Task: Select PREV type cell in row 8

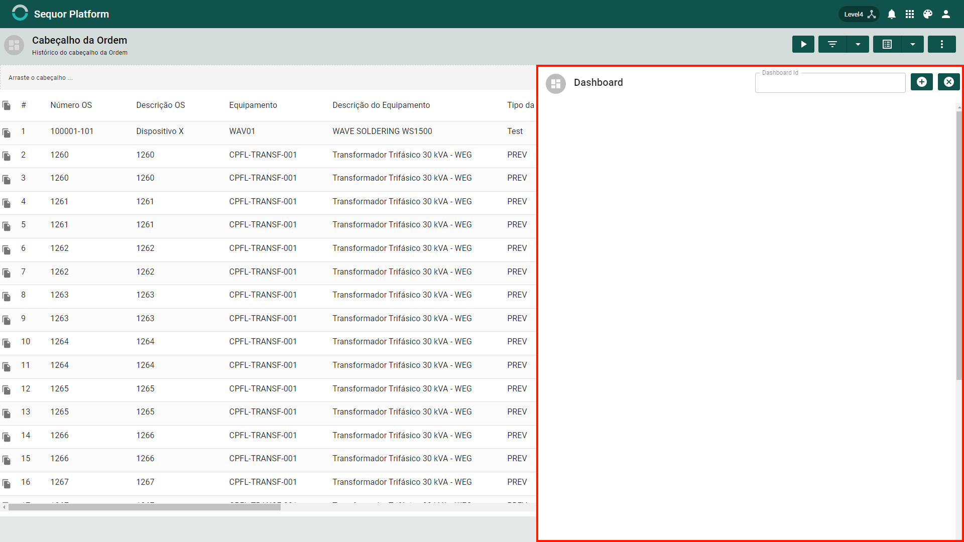Action: pos(517,295)
